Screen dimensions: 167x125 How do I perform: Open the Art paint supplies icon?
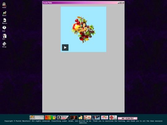(x=4, y=37)
